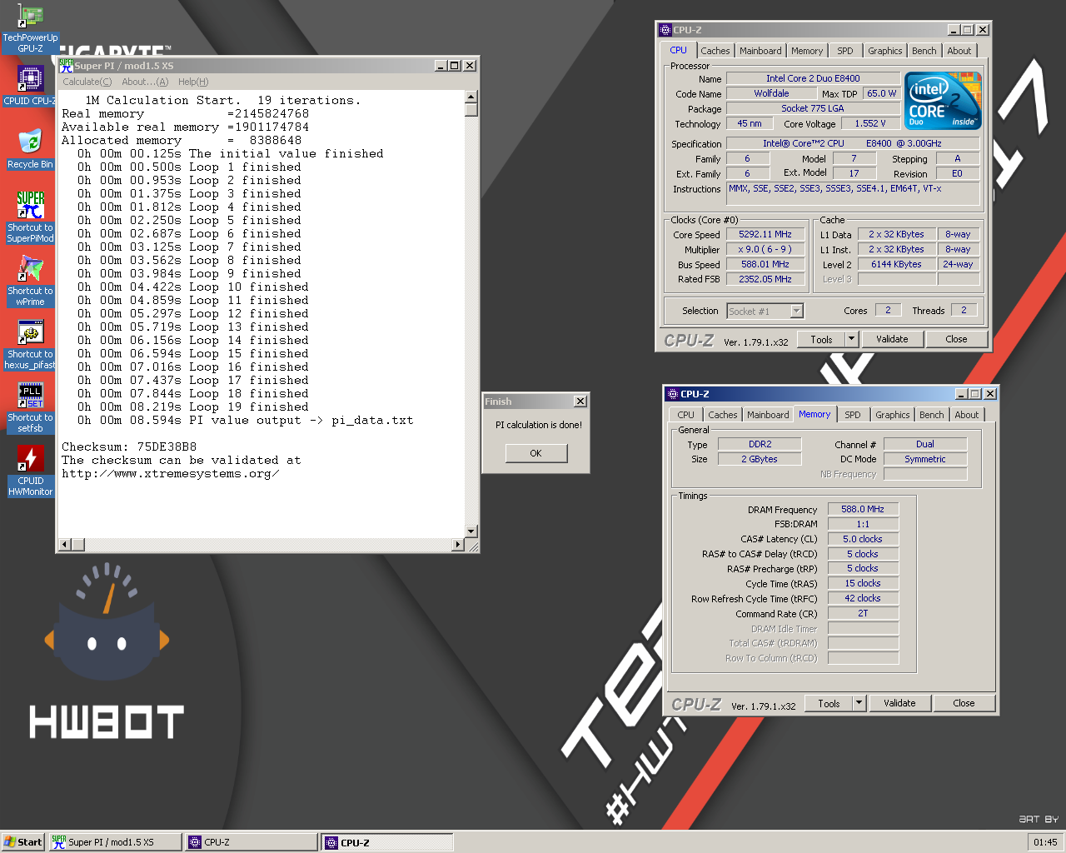Image resolution: width=1066 pixels, height=853 pixels.
Task: Click Tools button in bottom CPU-Z
Action: pyautogui.click(x=829, y=703)
